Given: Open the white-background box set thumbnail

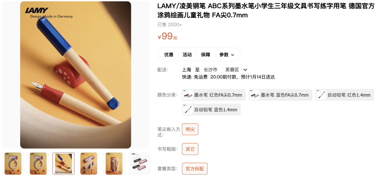Looking at the screenshot, I should tap(139, 163).
